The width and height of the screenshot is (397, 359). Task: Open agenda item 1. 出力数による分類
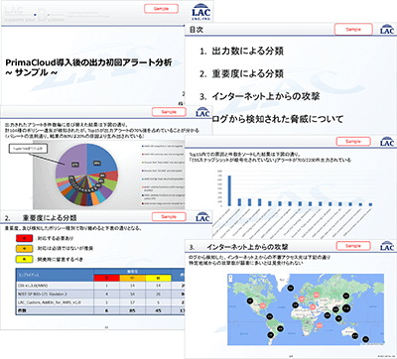(241, 51)
